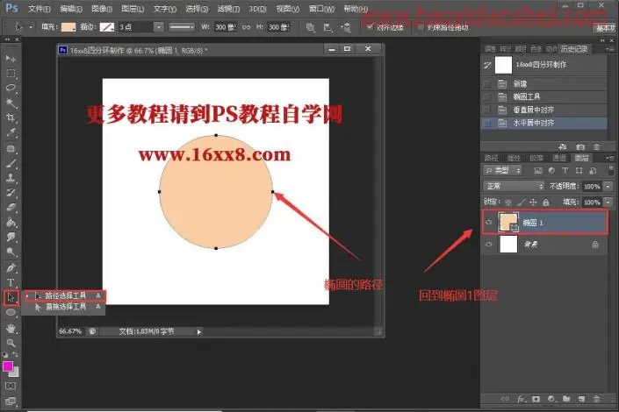Viewport: 619px width, 412px height.
Task: Select the Rectangular Marquee tool
Action: point(11,74)
